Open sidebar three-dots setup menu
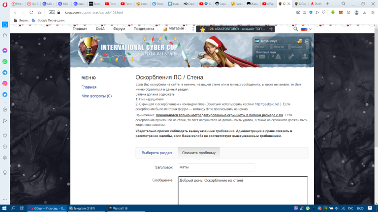Viewport: 378px width, 212px height. tap(5, 200)
